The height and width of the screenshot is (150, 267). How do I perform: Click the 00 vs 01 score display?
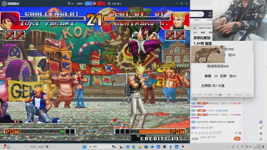click(95, 3)
